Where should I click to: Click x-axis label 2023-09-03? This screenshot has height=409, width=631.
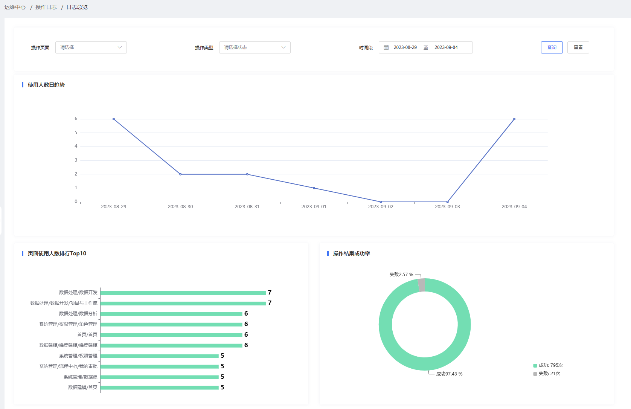[x=447, y=207]
